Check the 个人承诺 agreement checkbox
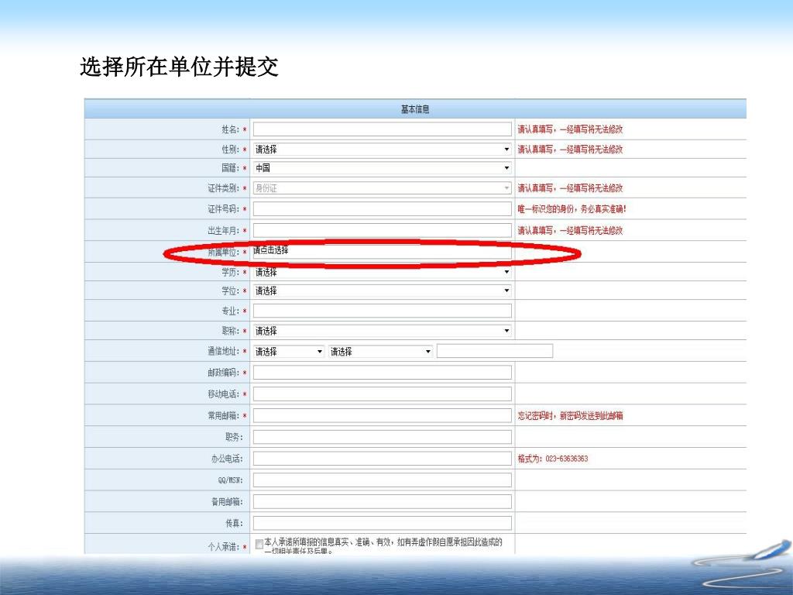The height and width of the screenshot is (595, 793). pyautogui.click(x=259, y=544)
